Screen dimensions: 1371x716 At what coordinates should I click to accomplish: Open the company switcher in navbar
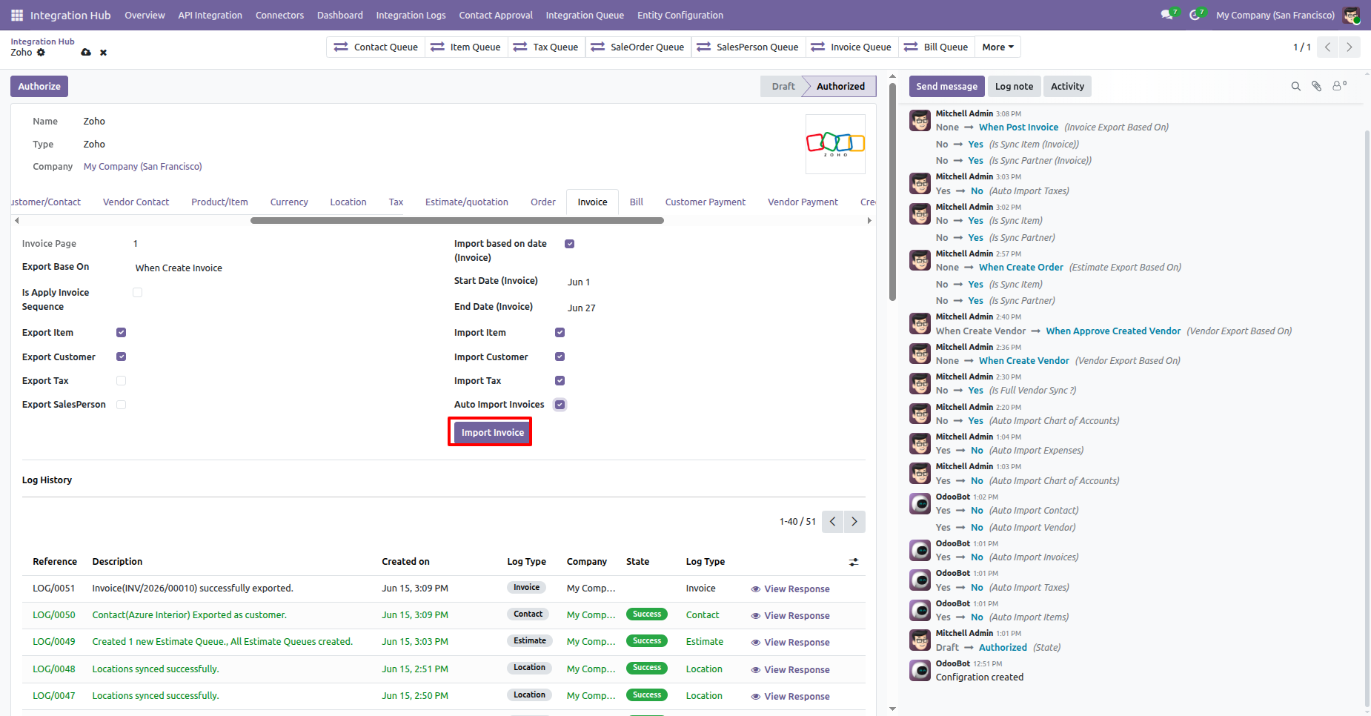click(x=1275, y=15)
